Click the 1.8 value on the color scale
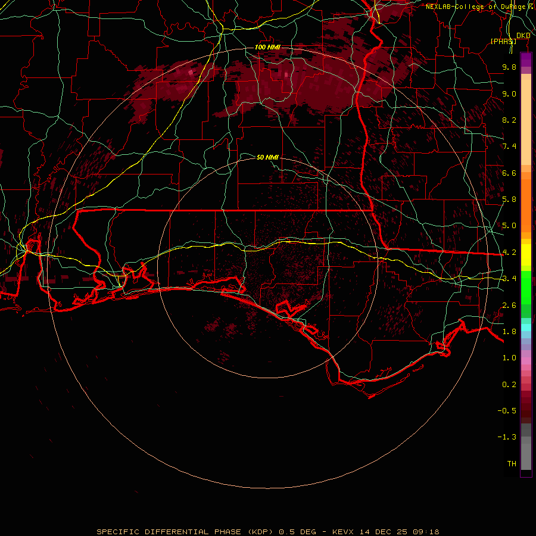536x536 pixels. click(x=509, y=332)
